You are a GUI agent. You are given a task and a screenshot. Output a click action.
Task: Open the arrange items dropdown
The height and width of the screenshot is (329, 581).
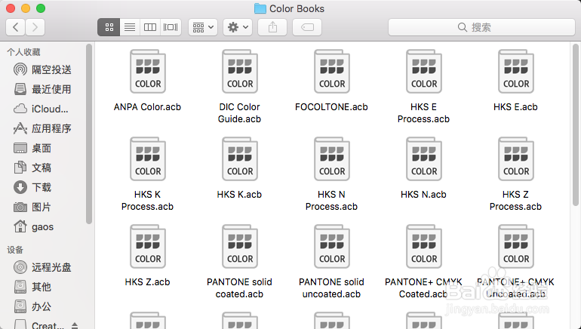tap(203, 27)
